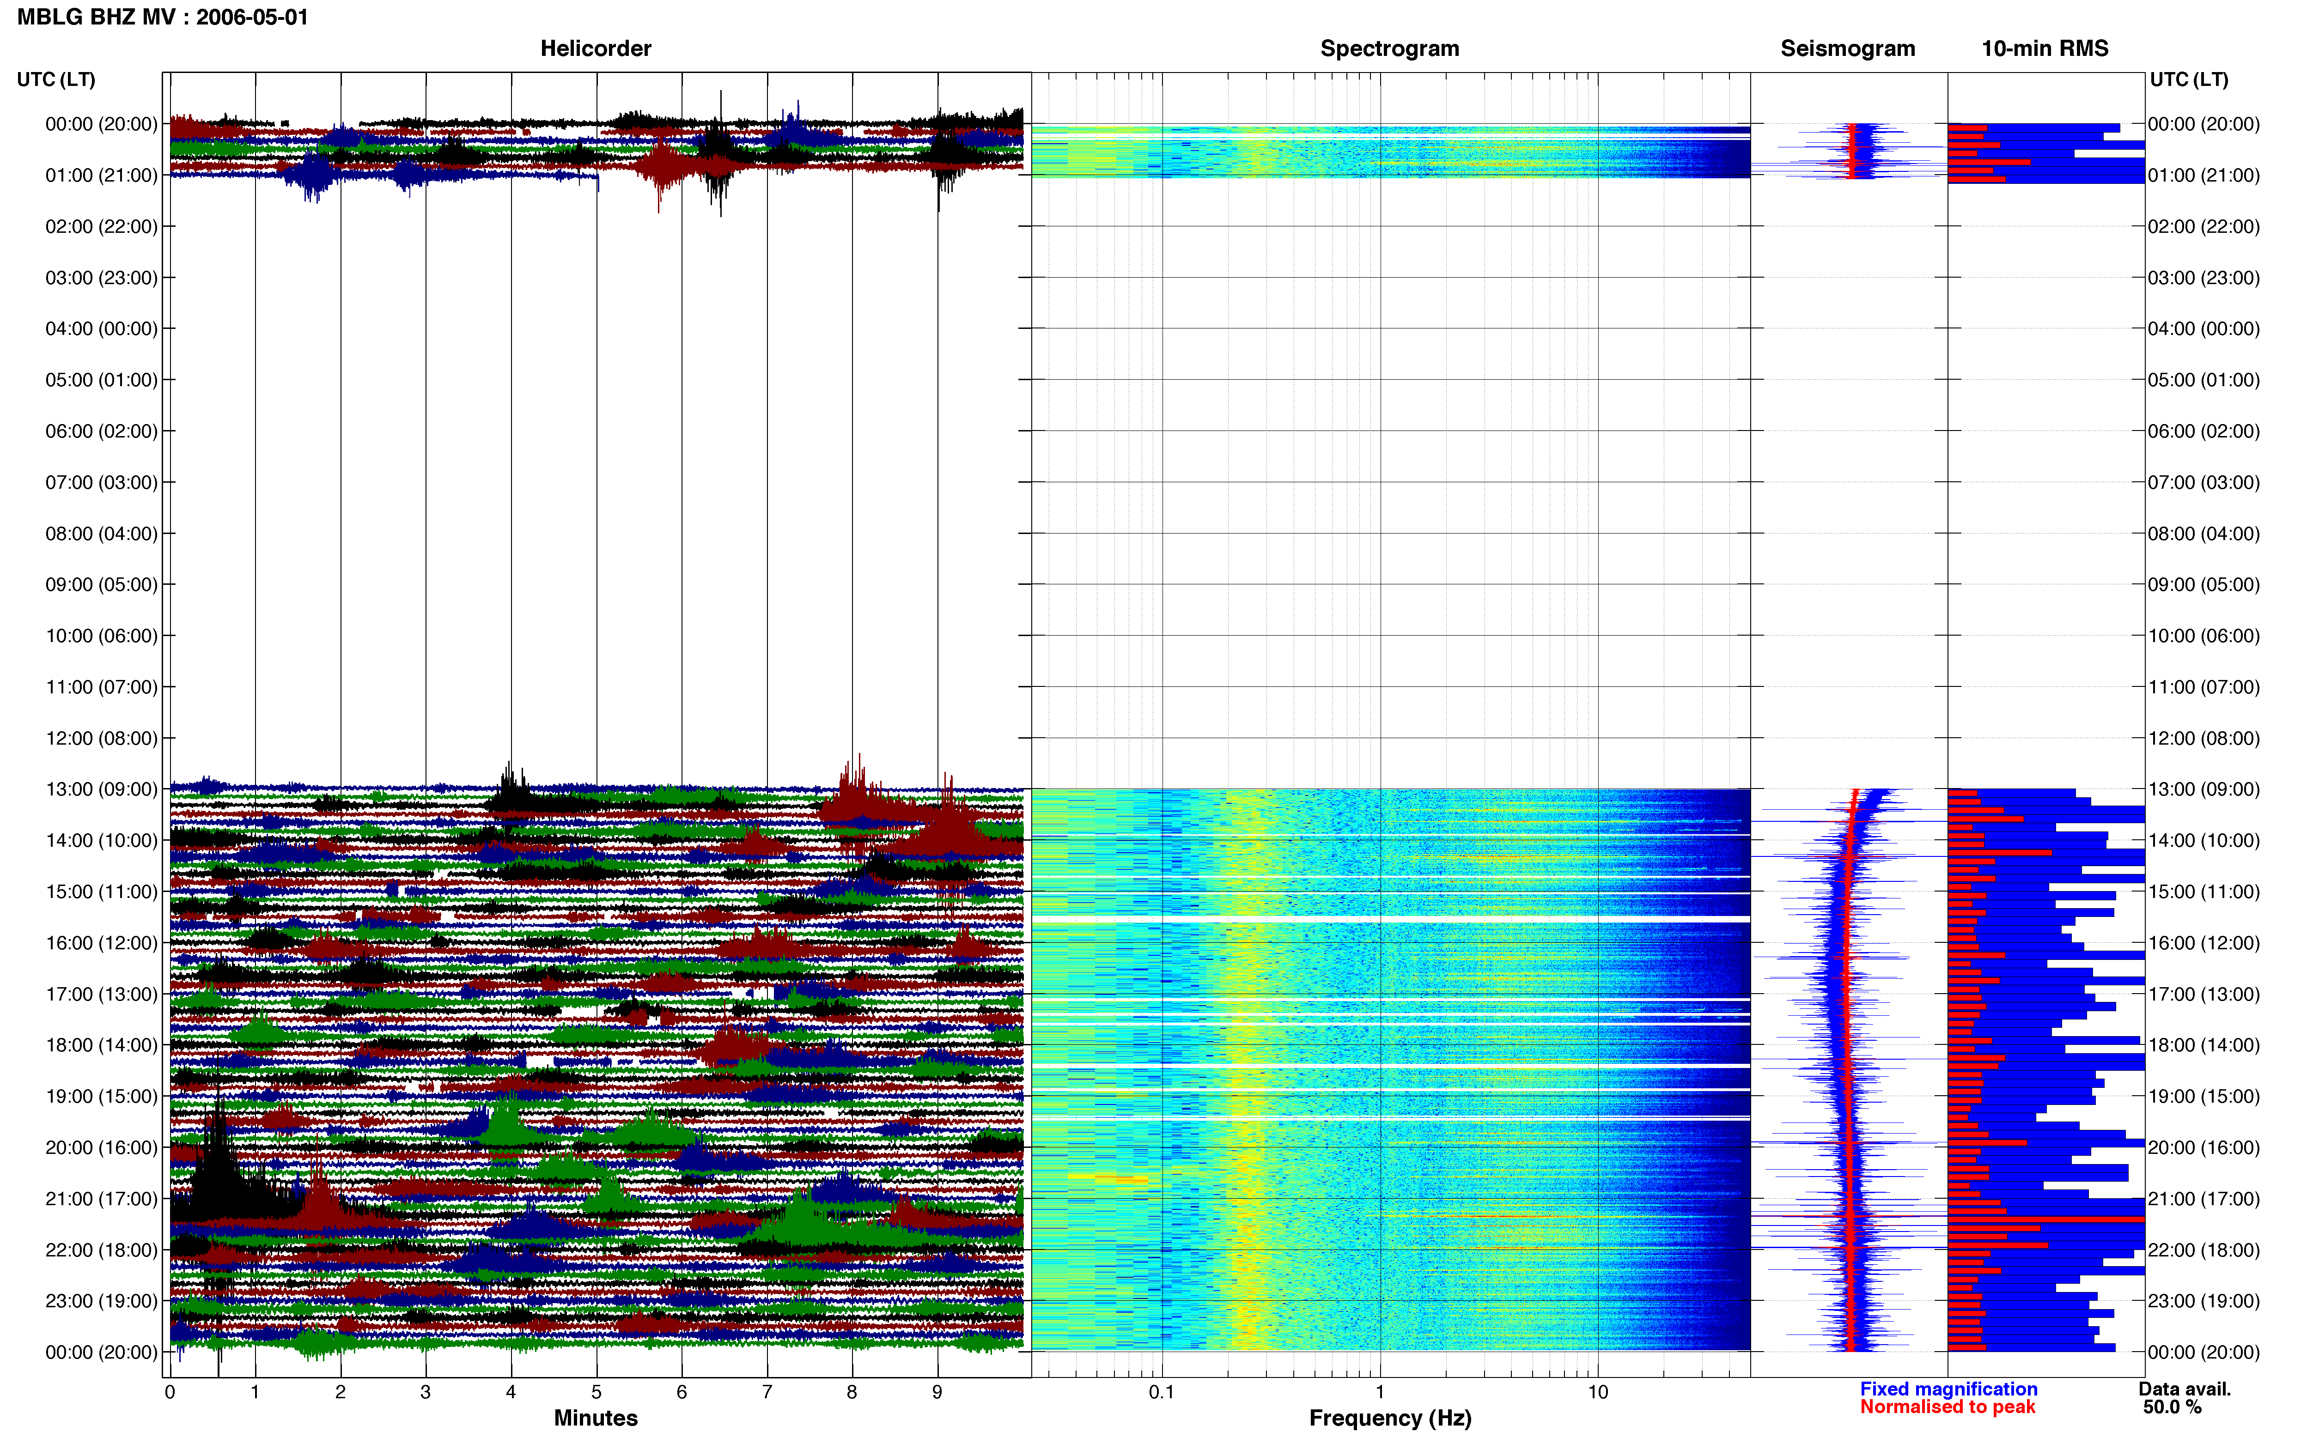Click right time label '03:00 (23:00)'
Image resolution: width=2319 pixels, height=1450 pixels.
2204,278
